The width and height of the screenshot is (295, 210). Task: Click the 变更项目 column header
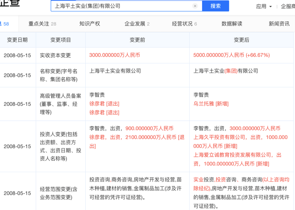[61, 40]
